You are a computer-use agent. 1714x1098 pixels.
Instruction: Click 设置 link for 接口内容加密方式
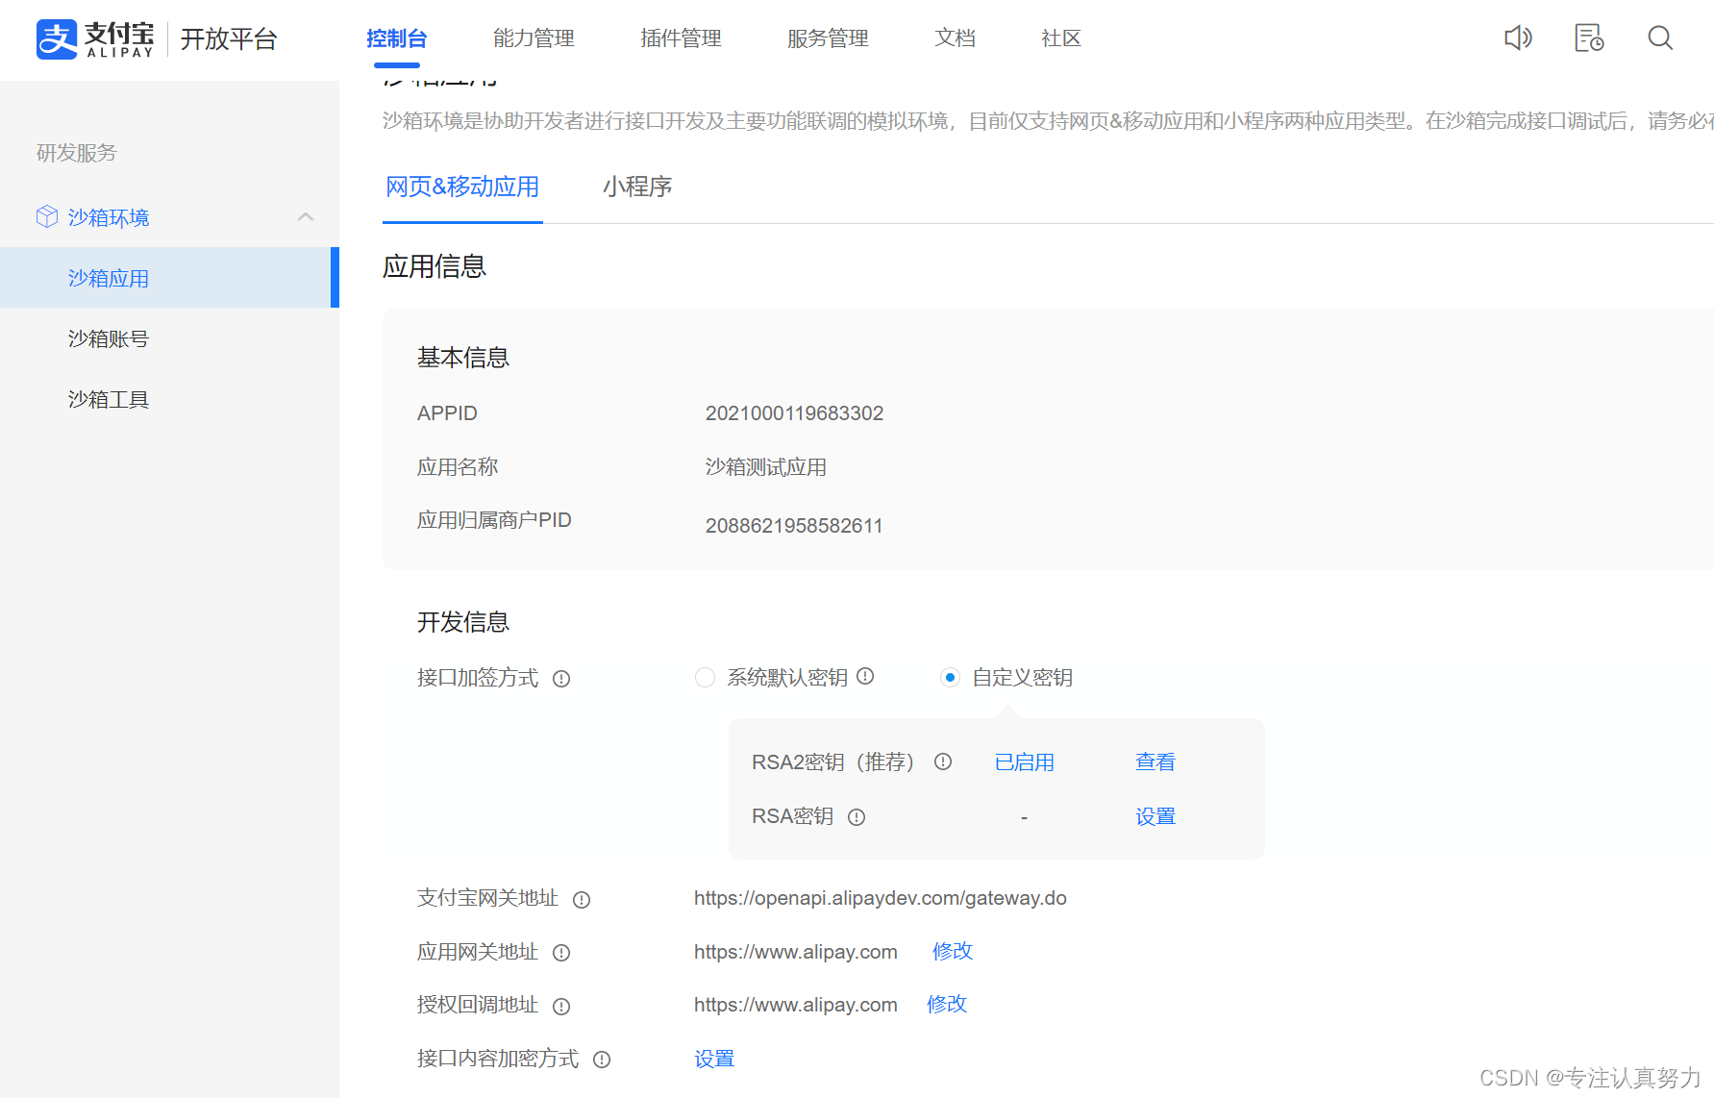[x=714, y=1059]
